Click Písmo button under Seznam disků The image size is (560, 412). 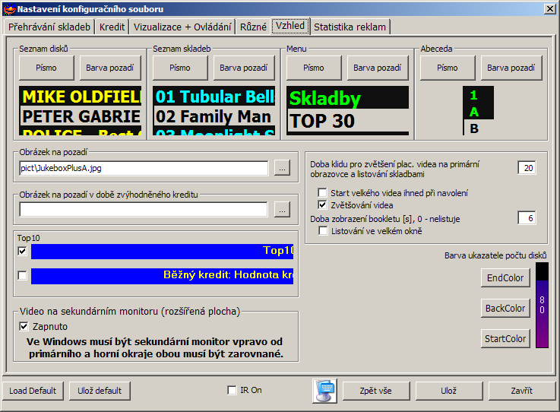click(x=46, y=68)
